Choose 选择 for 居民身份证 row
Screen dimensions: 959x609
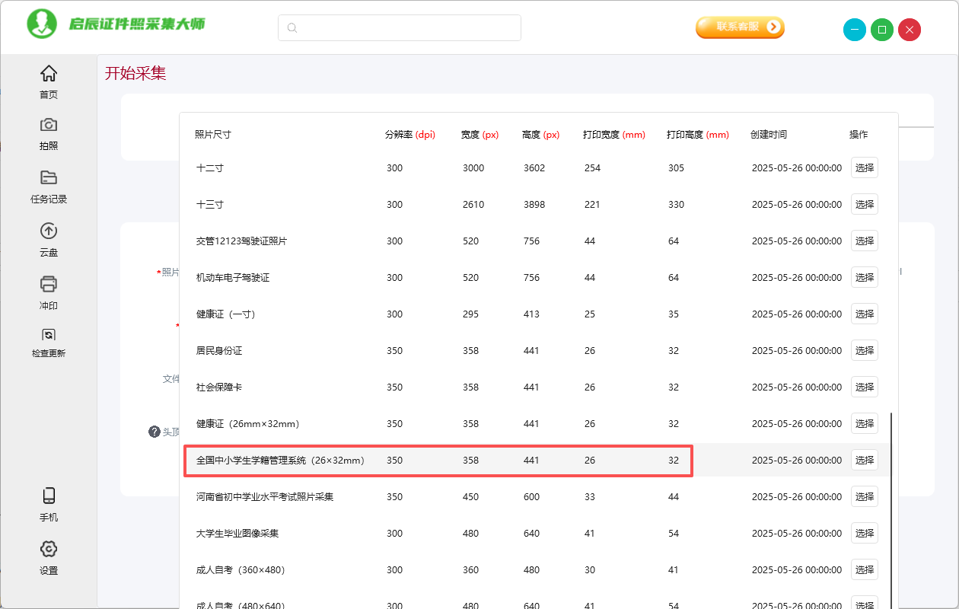[865, 350]
